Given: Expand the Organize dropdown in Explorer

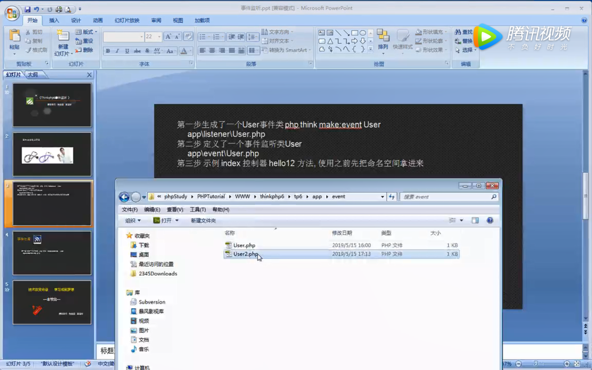Looking at the screenshot, I should click(x=133, y=221).
